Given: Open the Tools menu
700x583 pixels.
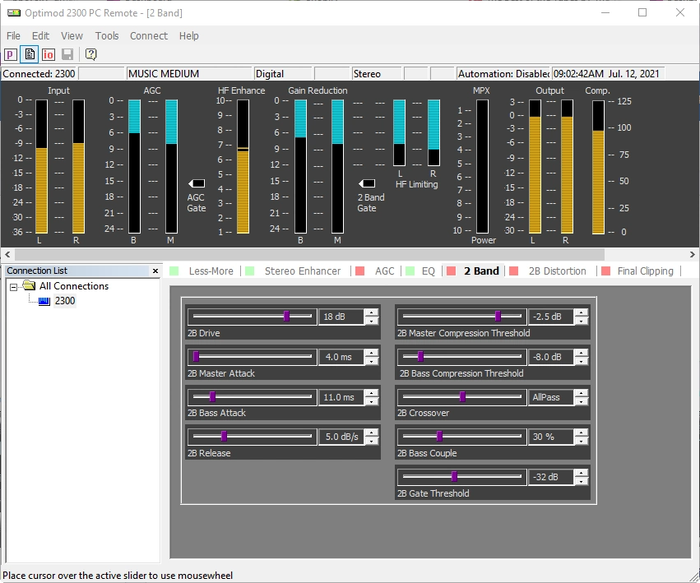Looking at the screenshot, I should click(x=107, y=35).
